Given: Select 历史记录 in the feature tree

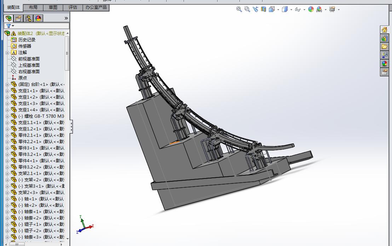Looking at the screenshot, I should (27, 40).
